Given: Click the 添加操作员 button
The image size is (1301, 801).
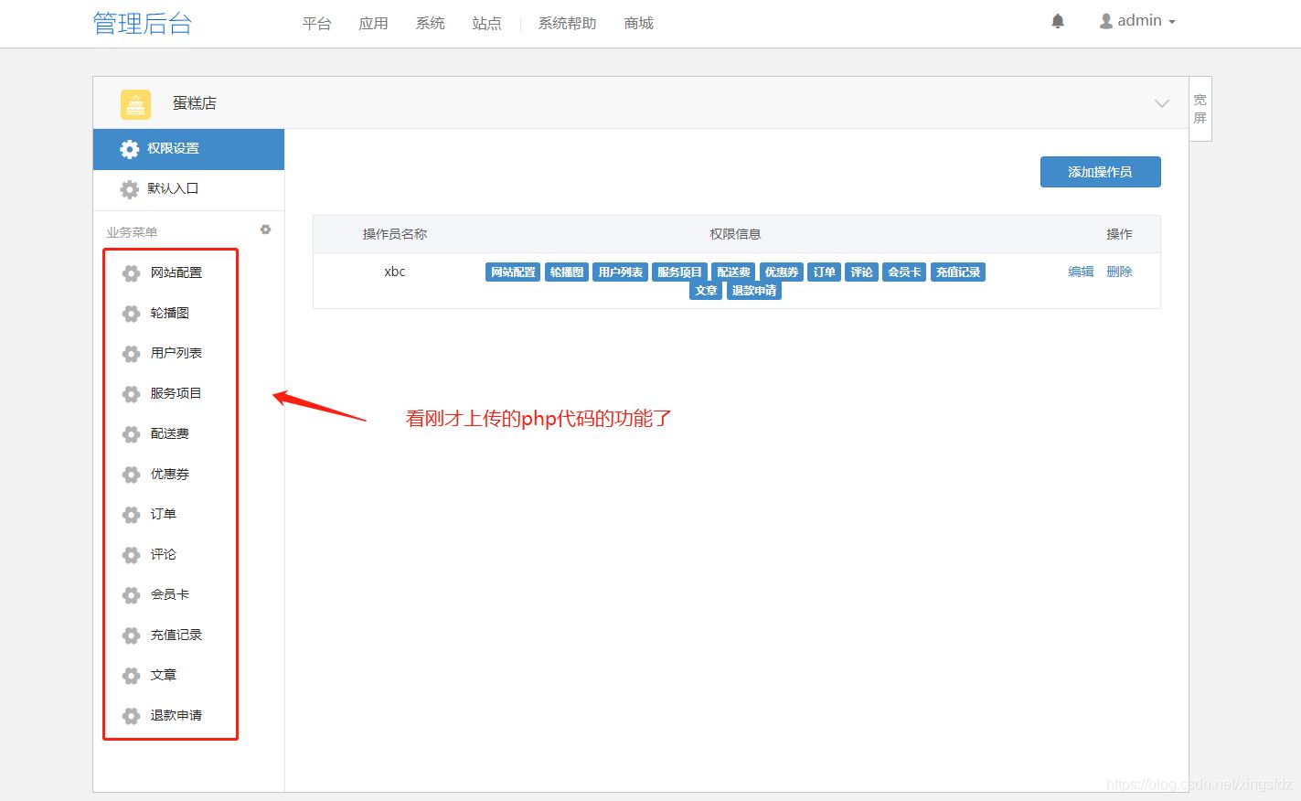Looking at the screenshot, I should point(1100,172).
